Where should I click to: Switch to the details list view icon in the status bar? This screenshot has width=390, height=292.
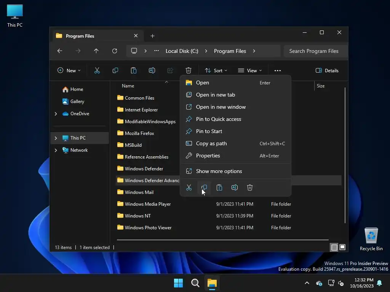(x=334, y=247)
